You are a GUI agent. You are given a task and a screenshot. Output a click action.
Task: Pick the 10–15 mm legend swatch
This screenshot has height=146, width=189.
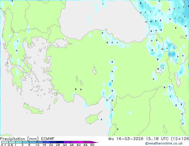click(39, 142)
